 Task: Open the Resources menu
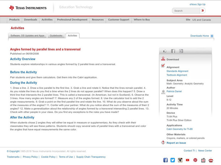tap(98, 20)
